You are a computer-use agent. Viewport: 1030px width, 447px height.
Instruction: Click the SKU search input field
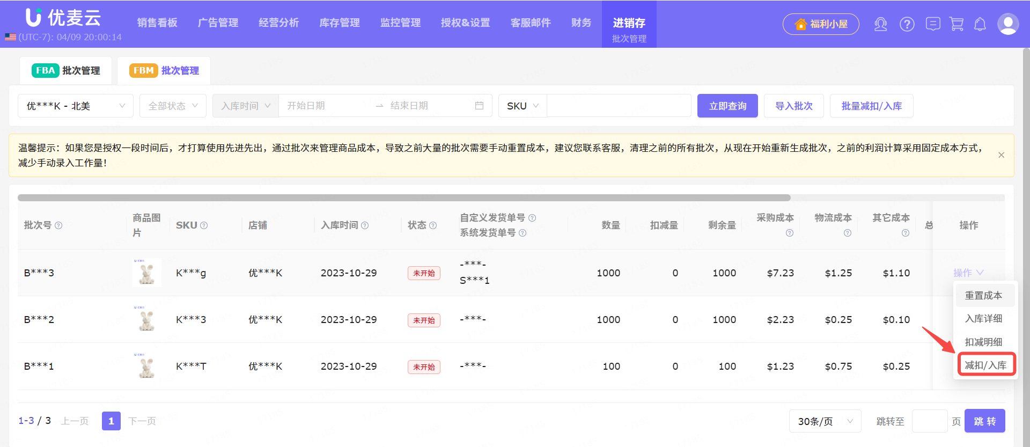coord(619,106)
